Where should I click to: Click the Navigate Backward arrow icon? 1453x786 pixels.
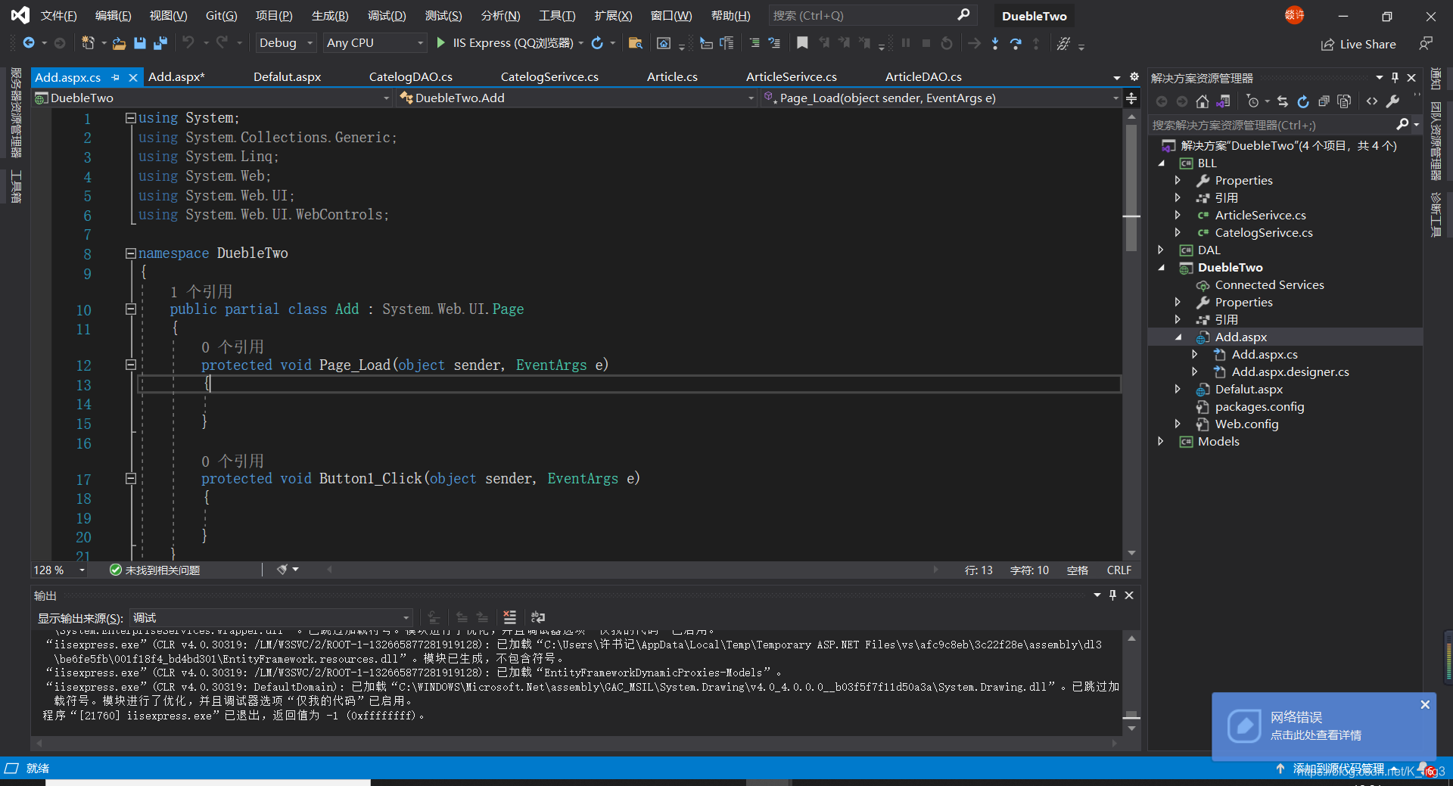[29, 43]
